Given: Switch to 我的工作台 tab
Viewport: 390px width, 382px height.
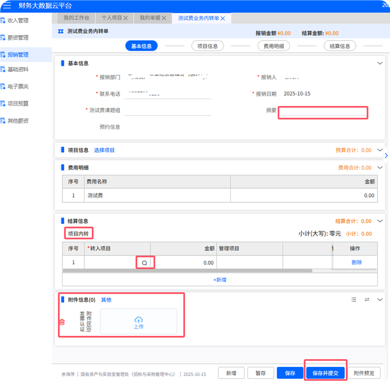Looking at the screenshot, I should (76, 18).
